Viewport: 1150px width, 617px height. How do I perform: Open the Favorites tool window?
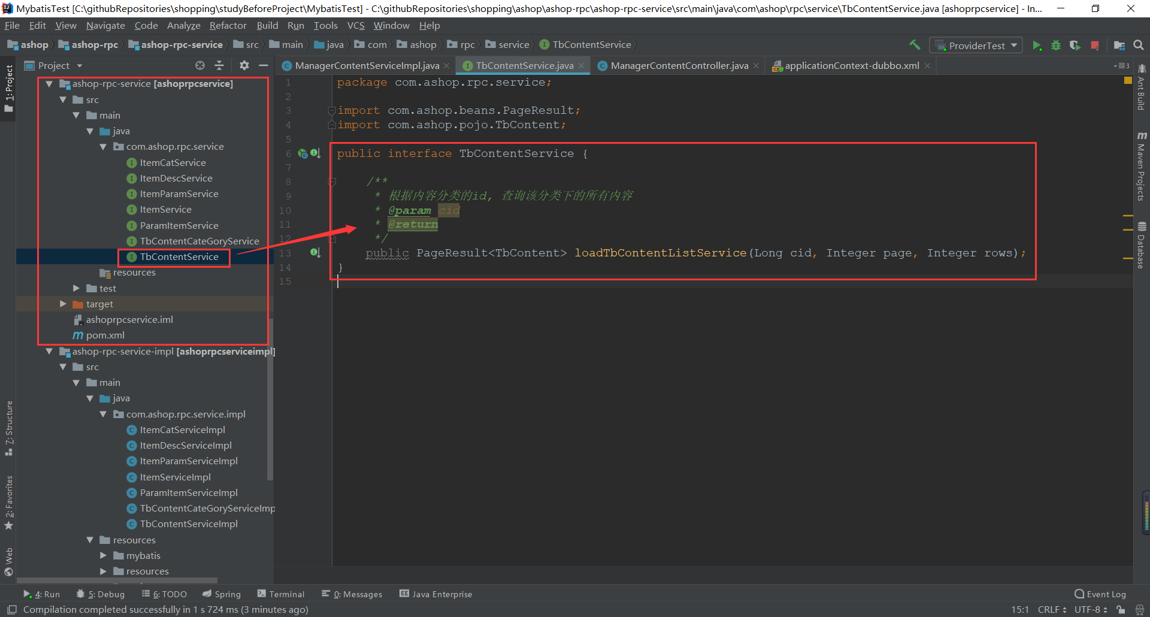point(8,502)
